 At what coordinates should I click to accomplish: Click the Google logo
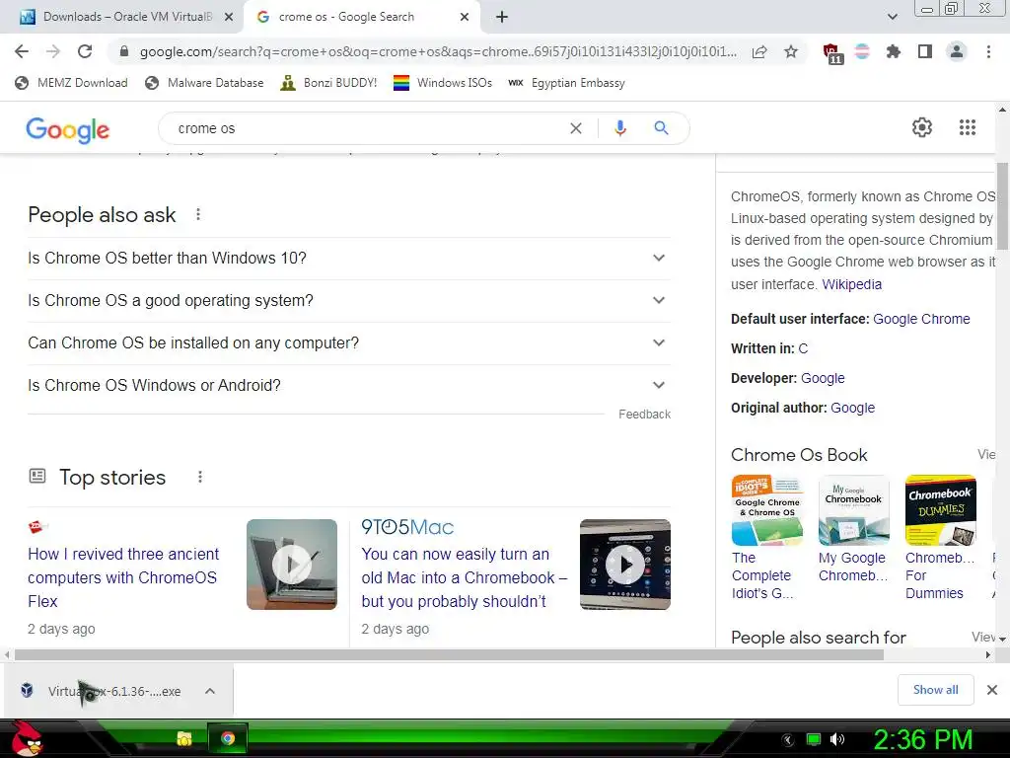click(x=68, y=129)
